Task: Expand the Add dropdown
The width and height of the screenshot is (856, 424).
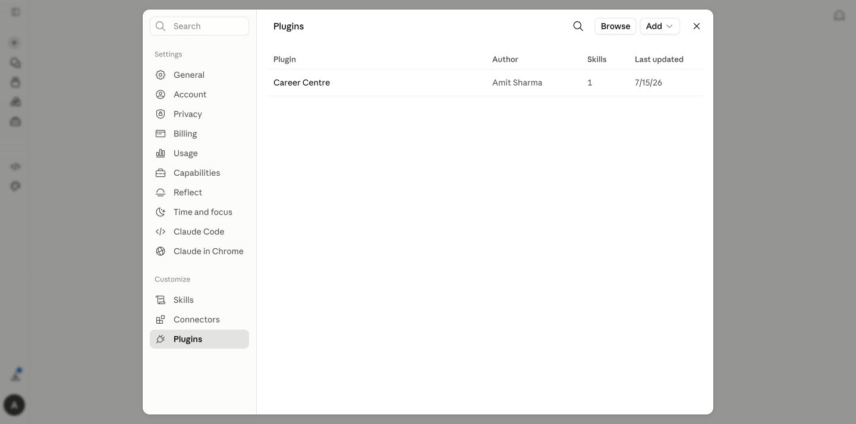Action: pyautogui.click(x=660, y=26)
